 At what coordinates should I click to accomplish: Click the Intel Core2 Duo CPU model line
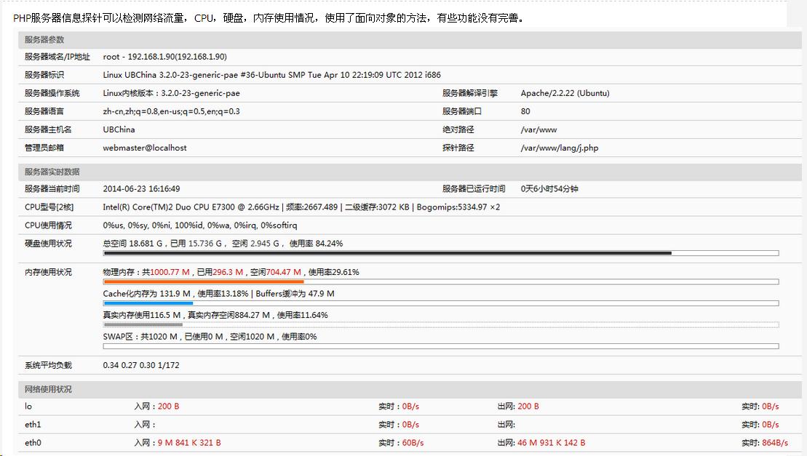(301, 207)
